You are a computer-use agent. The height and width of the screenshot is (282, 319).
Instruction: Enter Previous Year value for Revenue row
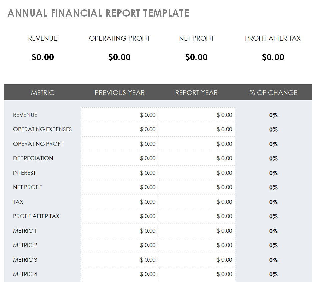pos(120,115)
